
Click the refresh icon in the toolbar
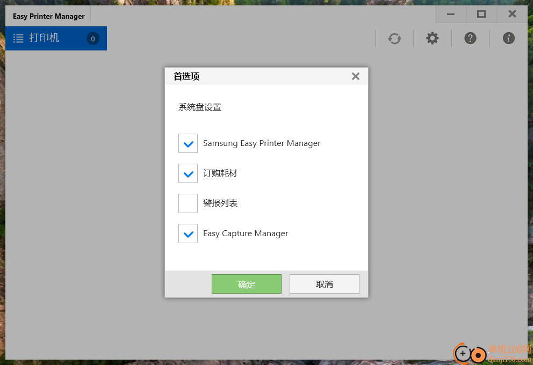tap(394, 38)
